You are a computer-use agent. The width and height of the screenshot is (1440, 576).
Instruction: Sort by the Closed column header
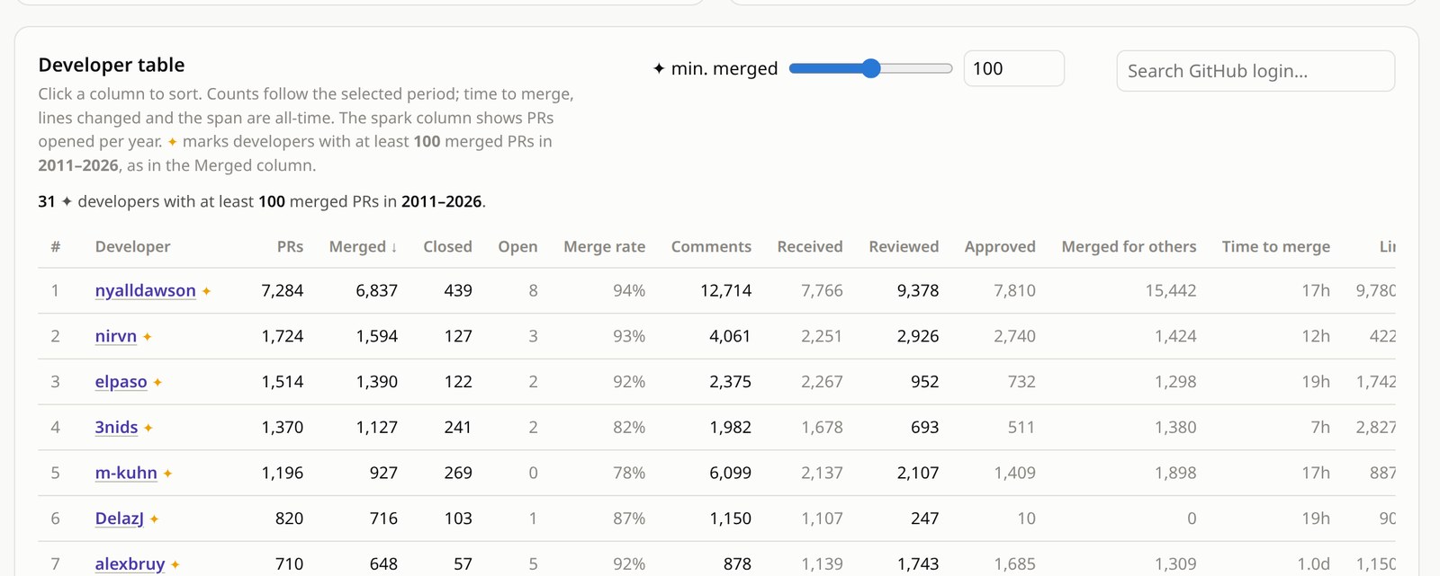pyautogui.click(x=447, y=246)
